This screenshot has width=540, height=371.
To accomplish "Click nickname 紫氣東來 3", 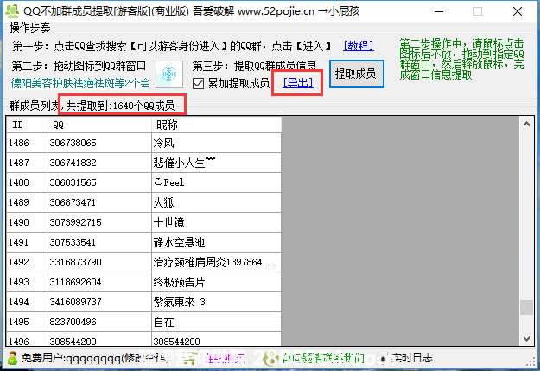I will pos(216,302).
